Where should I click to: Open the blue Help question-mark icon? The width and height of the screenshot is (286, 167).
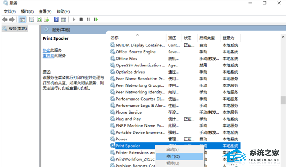pyautogui.click(x=57, y=19)
